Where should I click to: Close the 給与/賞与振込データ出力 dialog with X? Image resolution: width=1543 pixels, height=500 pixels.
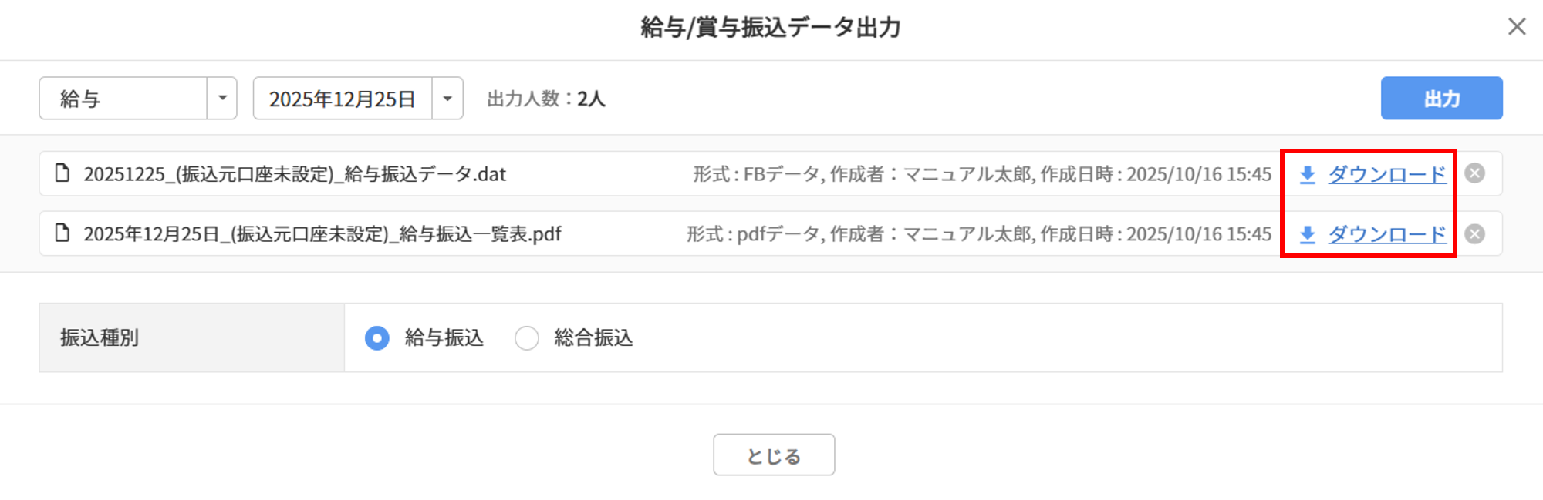[1517, 27]
